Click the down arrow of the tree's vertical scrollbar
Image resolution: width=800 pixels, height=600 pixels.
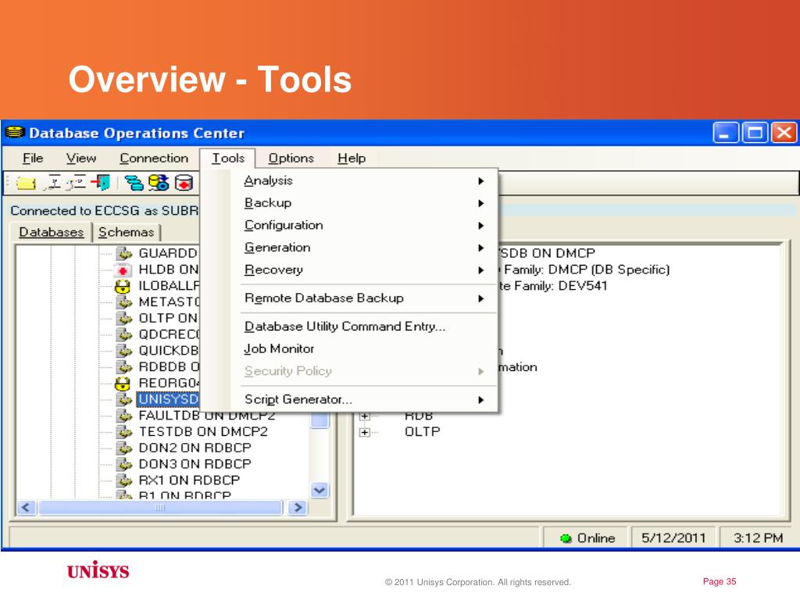pos(320,491)
